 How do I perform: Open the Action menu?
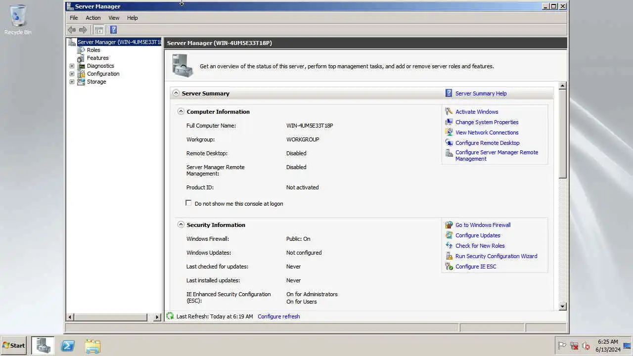[x=93, y=18]
